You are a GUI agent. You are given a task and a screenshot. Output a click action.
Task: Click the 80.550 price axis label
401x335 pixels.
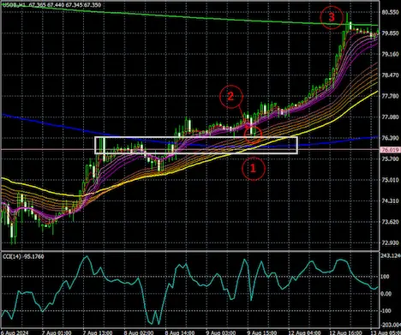(390, 12)
